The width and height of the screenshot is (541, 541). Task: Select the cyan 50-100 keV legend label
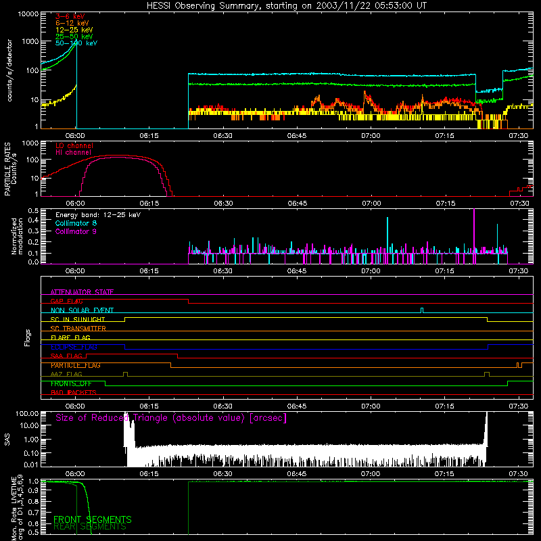pos(76,43)
